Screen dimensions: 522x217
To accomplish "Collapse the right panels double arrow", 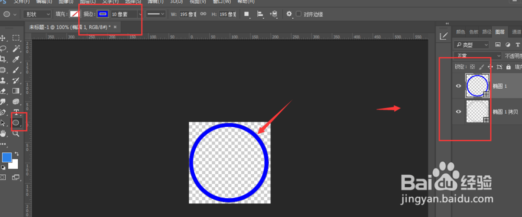I will 447,23.
